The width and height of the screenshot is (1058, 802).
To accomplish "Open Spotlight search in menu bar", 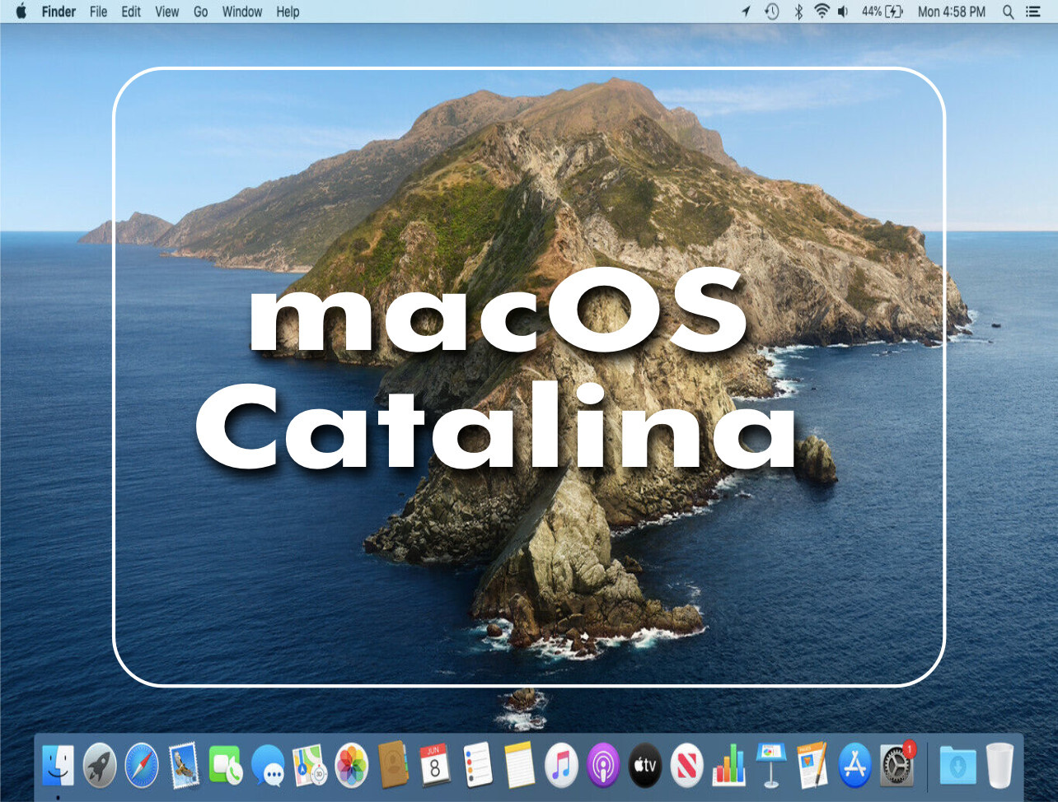I will (x=1008, y=12).
